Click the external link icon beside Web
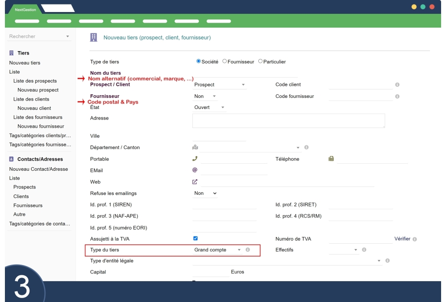 (195, 181)
